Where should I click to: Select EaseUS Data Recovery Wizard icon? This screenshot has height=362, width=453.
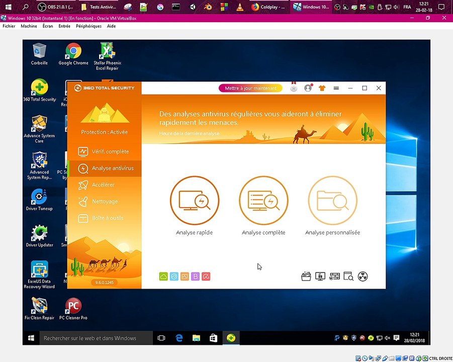pyautogui.click(x=39, y=275)
